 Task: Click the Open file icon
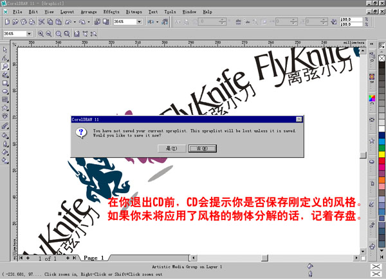coord(15,22)
